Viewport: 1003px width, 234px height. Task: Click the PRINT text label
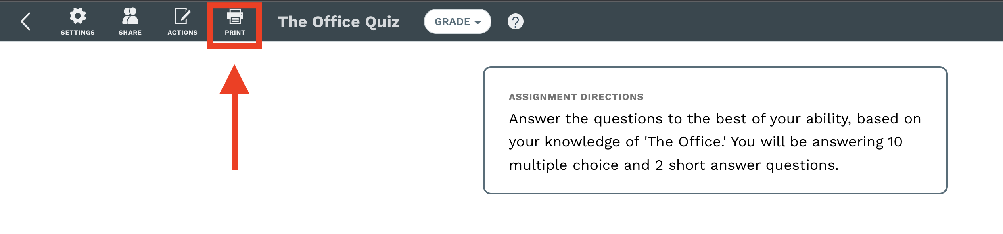[x=235, y=33]
